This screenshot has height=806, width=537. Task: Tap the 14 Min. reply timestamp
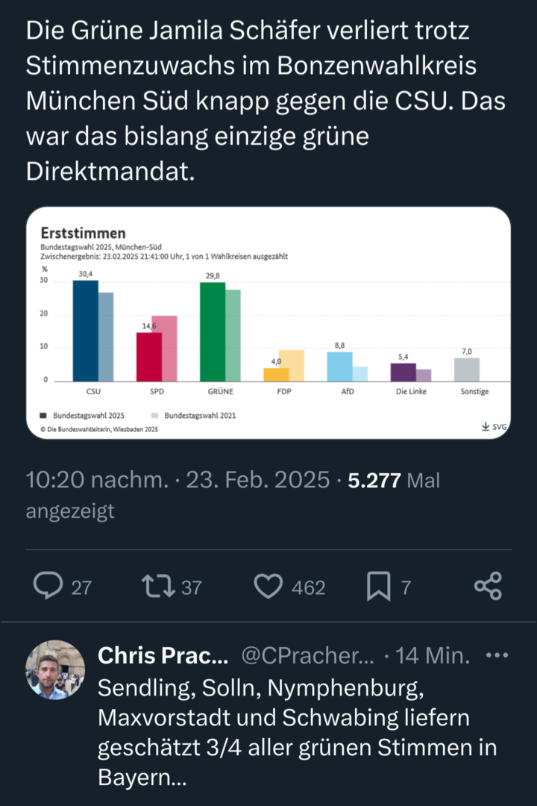(x=433, y=655)
